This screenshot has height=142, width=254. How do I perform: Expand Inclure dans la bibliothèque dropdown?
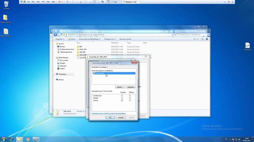(x=90, y=39)
